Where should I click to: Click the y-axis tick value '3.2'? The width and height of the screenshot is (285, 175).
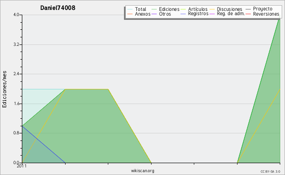coord(16,44)
